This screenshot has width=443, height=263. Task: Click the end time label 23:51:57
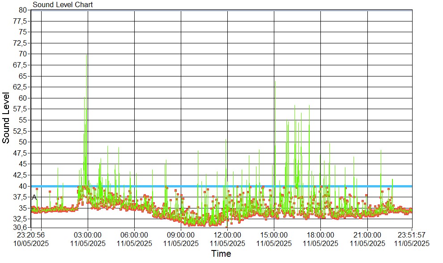[x=411, y=235]
